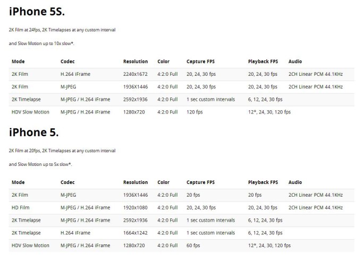Click the Audio header in iPhone 5S table
Image resolution: width=356 pixels, height=255 pixels.
(295, 61)
